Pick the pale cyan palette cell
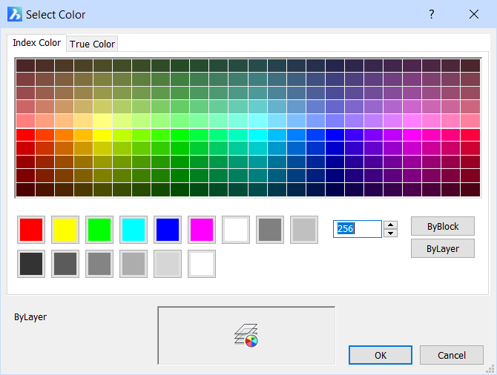This screenshot has height=375, width=497. (257, 121)
